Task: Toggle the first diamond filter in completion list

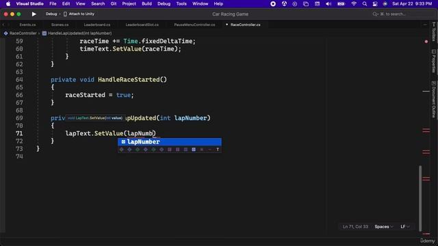Action: click(121, 150)
